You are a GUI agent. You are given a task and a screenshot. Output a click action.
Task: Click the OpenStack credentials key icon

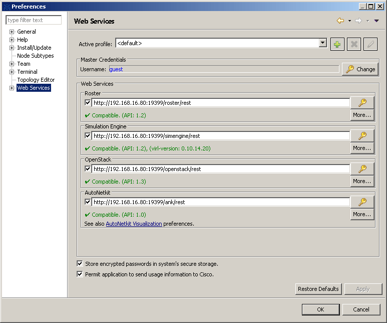tap(362, 169)
